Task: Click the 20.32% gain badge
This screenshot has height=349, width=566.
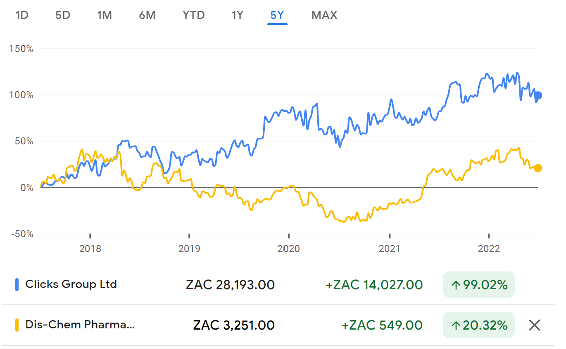Action: point(479,325)
